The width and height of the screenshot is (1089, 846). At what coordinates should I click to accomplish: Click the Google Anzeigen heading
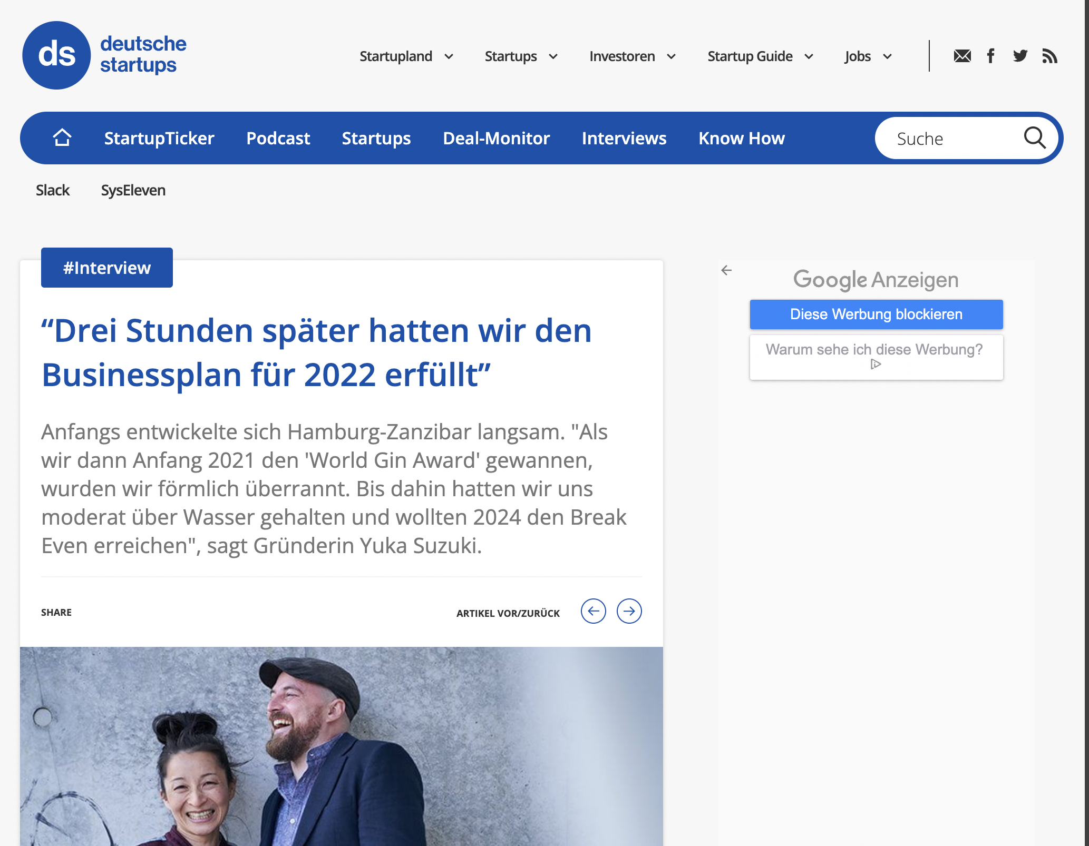pos(876,280)
